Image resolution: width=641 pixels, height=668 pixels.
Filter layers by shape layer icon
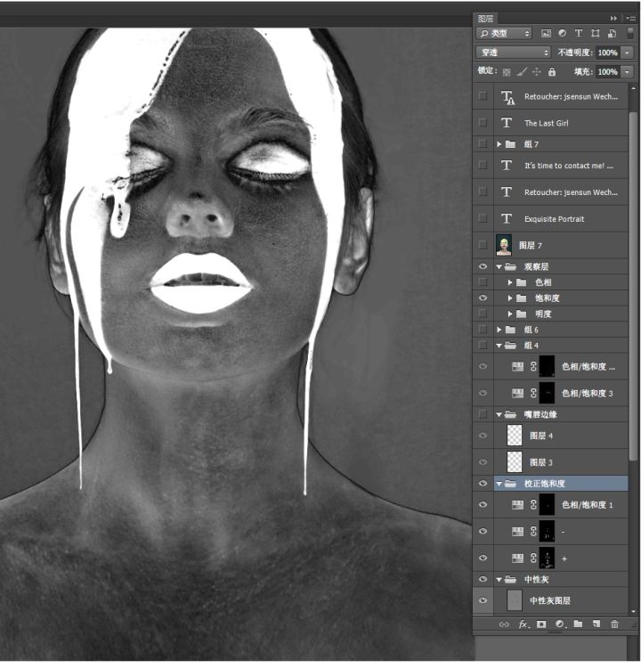coord(596,33)
